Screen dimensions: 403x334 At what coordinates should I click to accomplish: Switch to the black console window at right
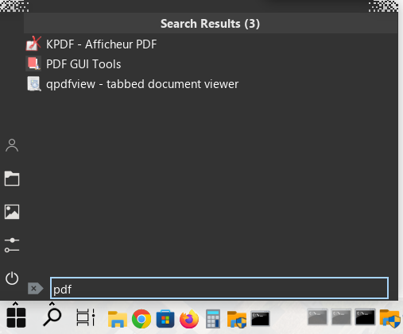(x=365, y=317)
